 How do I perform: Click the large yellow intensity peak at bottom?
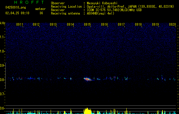88,111
